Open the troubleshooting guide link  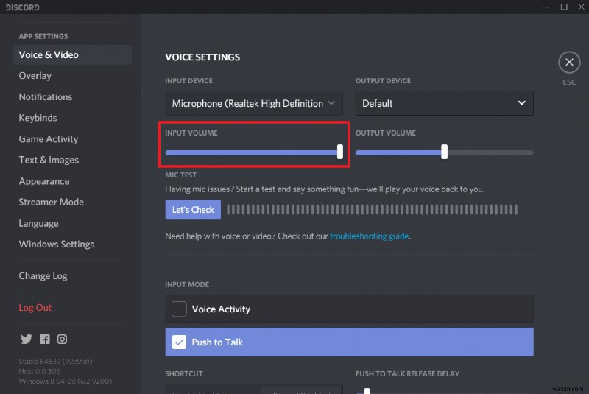click(x=370, y=236)
